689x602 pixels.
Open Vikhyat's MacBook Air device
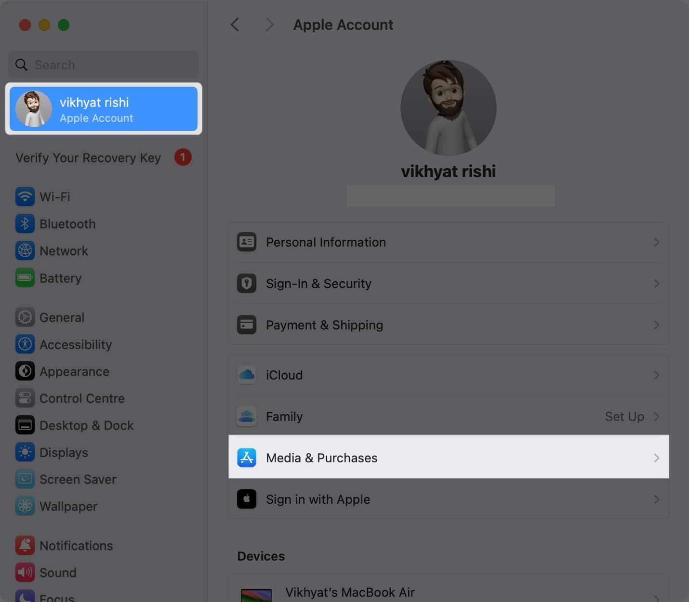pos(449,589)
